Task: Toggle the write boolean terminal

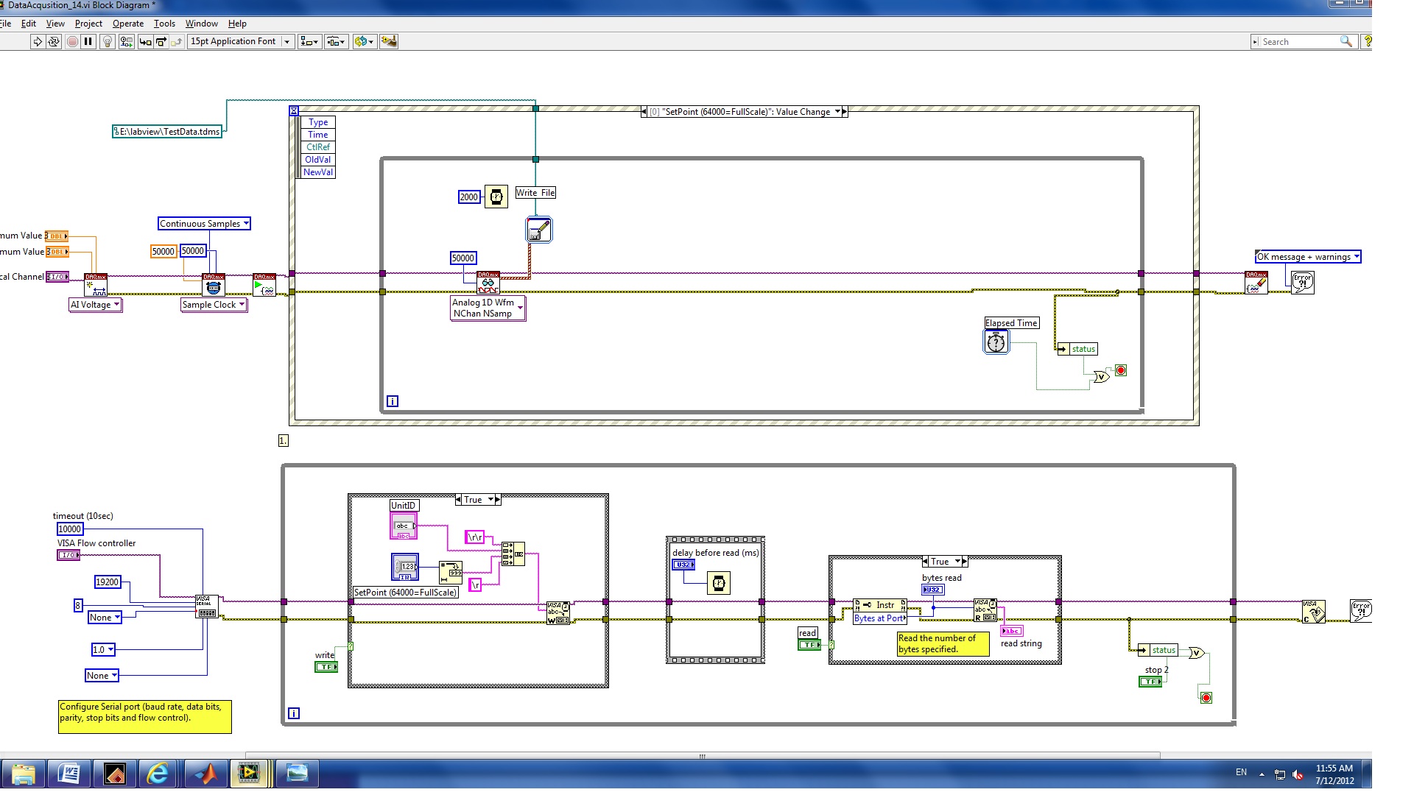Action: pyautogui.click(x=326, y=667)
